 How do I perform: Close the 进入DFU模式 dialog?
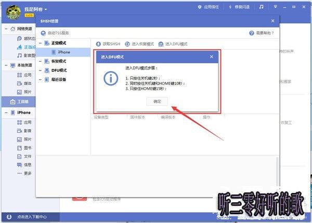tap(212, 57)
